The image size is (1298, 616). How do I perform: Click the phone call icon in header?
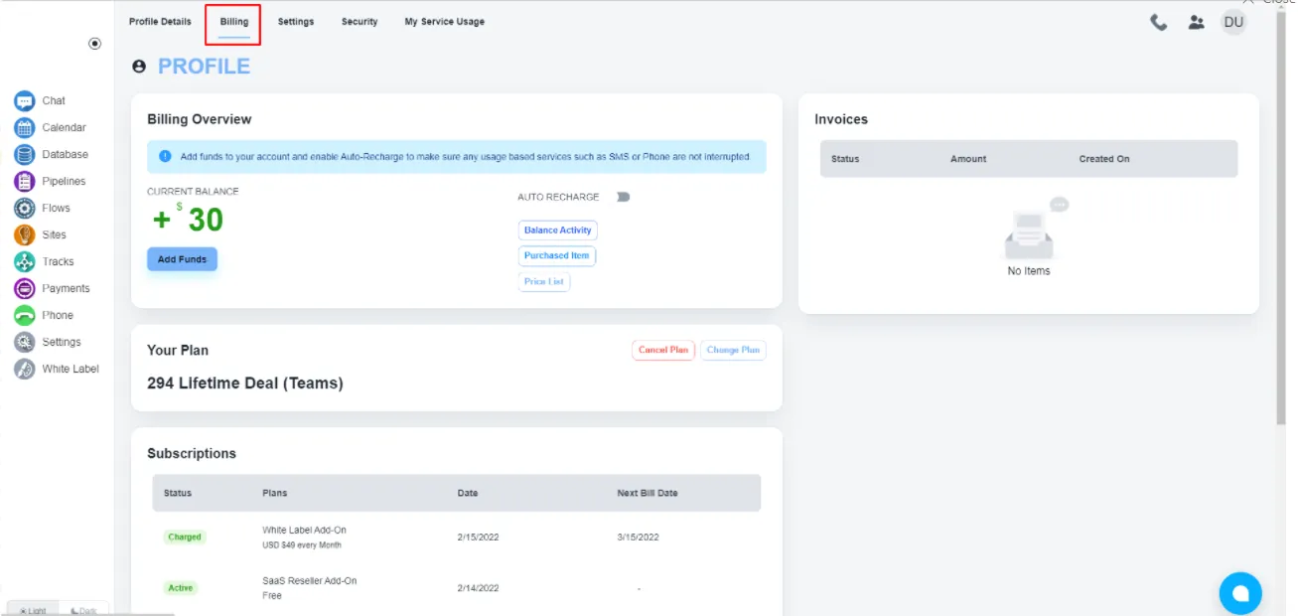pos(1159,22)
